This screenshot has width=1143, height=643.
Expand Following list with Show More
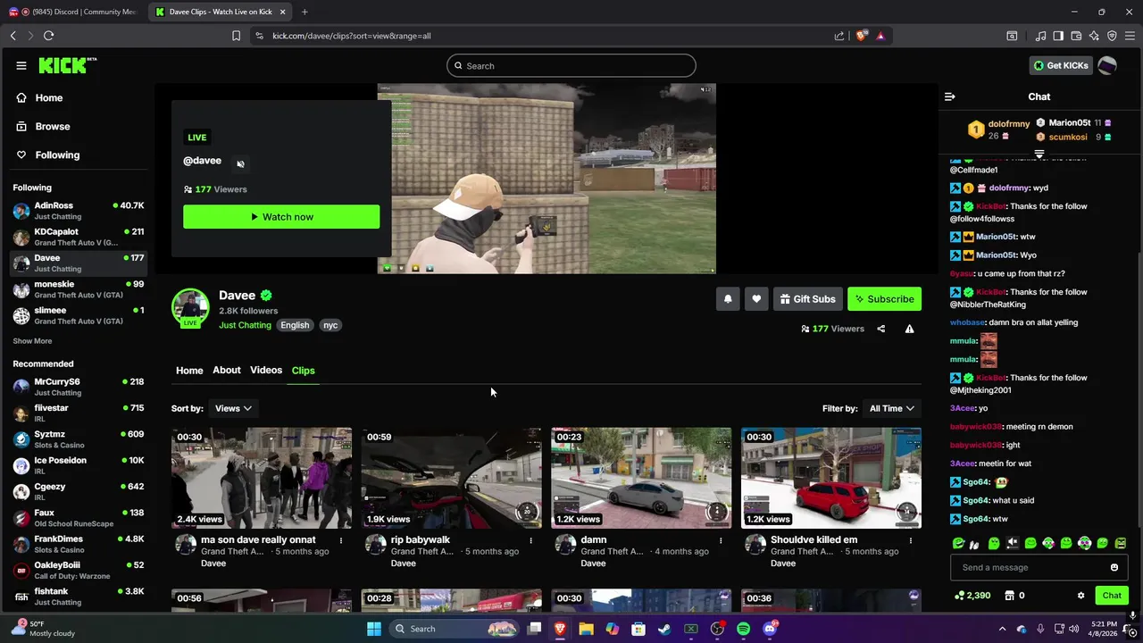click(32, 341)
